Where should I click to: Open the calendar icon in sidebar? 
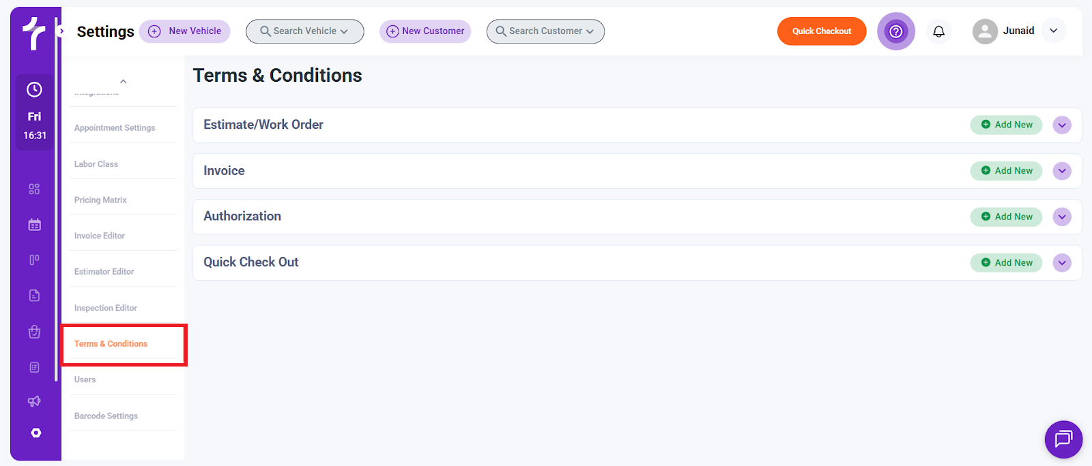(34, 225)
